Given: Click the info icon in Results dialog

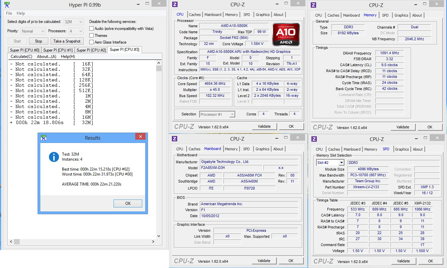Looking at the screenshot, I should pos(54,157).
